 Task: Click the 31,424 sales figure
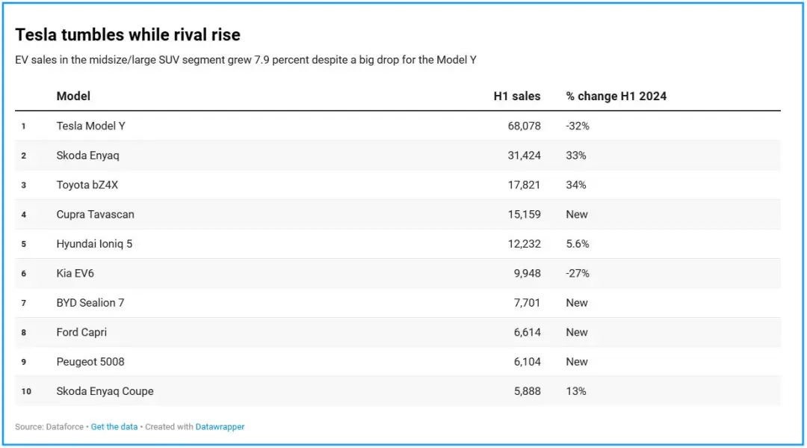coord(524,156)
